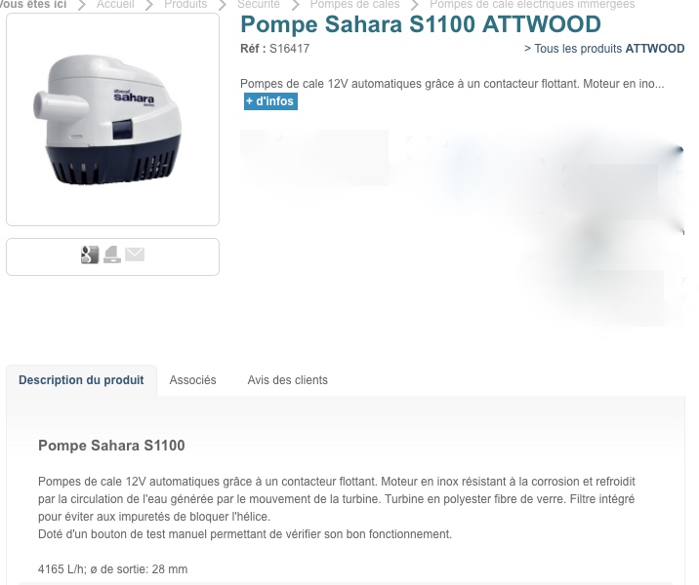Click the print page icon

pos(112,254)
